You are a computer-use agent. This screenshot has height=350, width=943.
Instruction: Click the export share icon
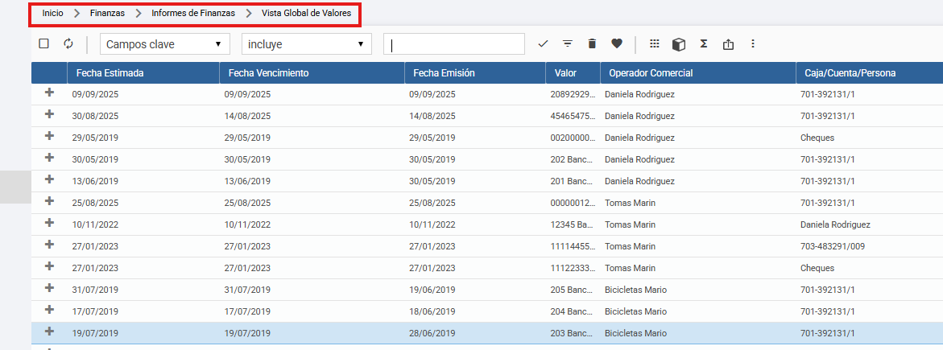click(728, 44)
